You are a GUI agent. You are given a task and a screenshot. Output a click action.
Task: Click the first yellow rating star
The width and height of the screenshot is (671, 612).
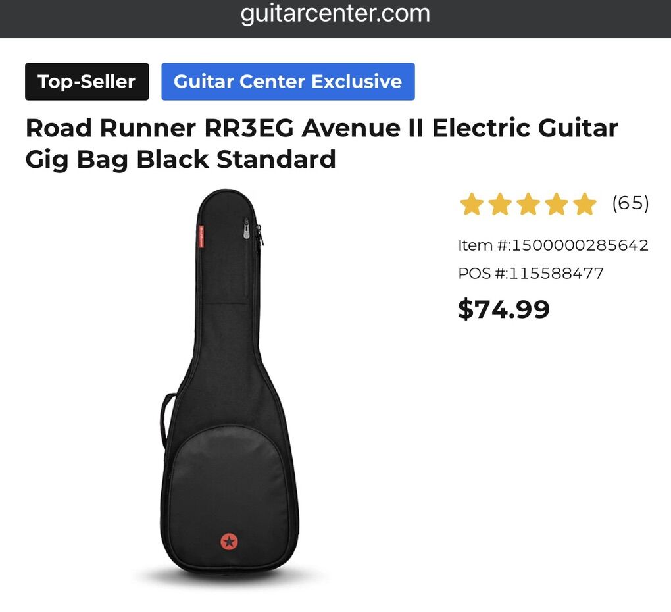(472, 204)
